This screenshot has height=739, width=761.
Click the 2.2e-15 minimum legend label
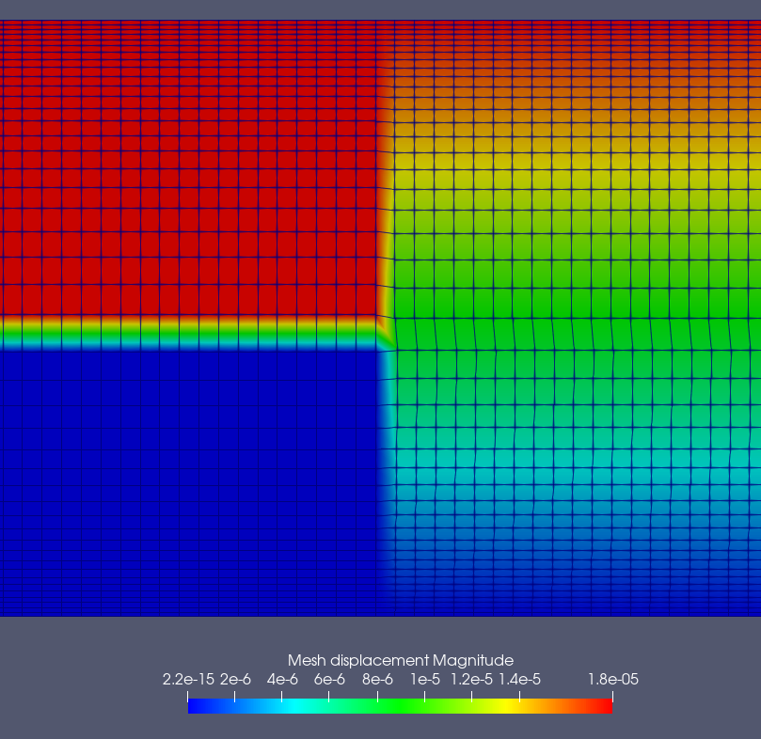pyautogui.click(x=189, y=680)
